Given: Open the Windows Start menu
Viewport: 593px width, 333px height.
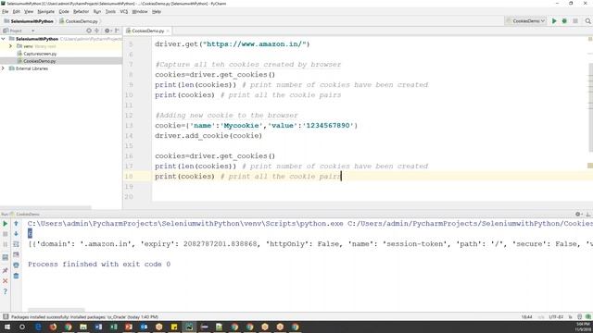Looking at the screenshot, I should pyautogui.click(x=7, y=327).
